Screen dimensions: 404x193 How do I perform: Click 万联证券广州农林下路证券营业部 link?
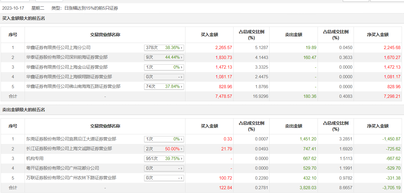pyautogui.click(x=71, y=178)
